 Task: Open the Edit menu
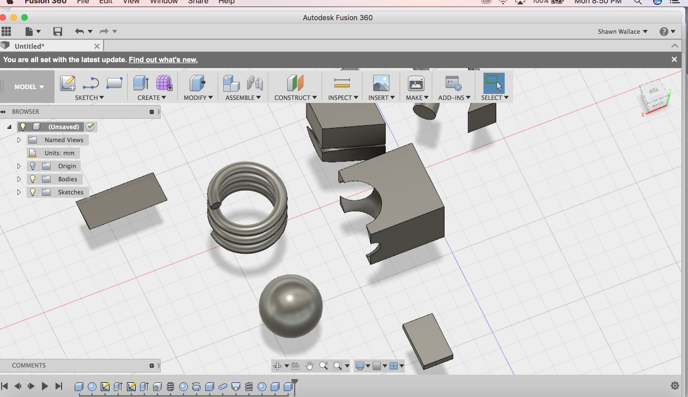click(x=106, y=2)
